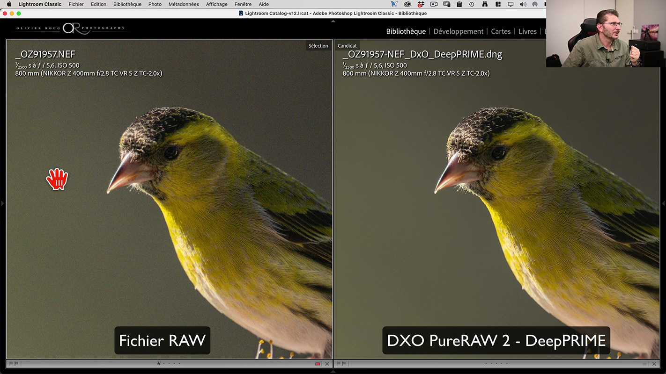Click the red color label under Sélection photo
This screenshot has height=374, width=666.
tap(318, 364)
